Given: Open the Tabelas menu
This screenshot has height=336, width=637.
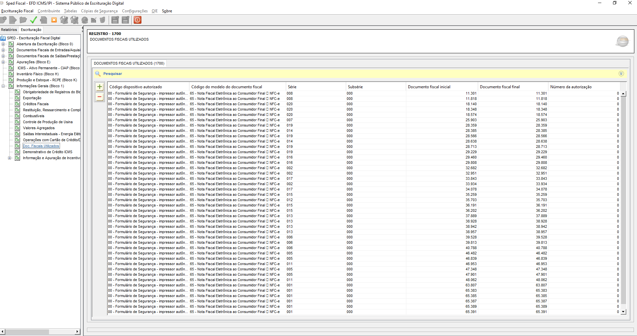Looking at the screenshot, I should coord(70,11).
